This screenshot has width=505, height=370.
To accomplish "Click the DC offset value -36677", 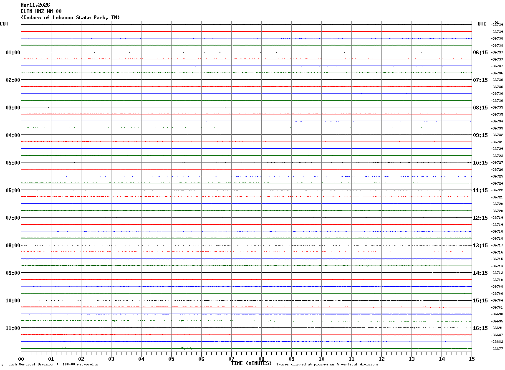I will 497,349.
